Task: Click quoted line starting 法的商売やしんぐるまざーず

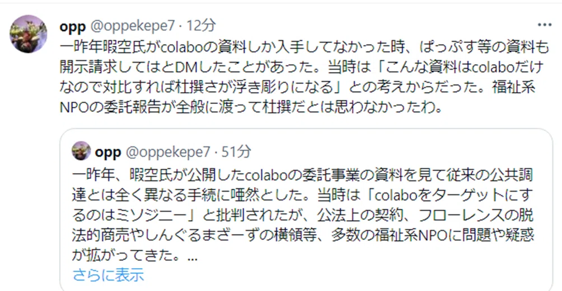Action: tap(303, 235)
